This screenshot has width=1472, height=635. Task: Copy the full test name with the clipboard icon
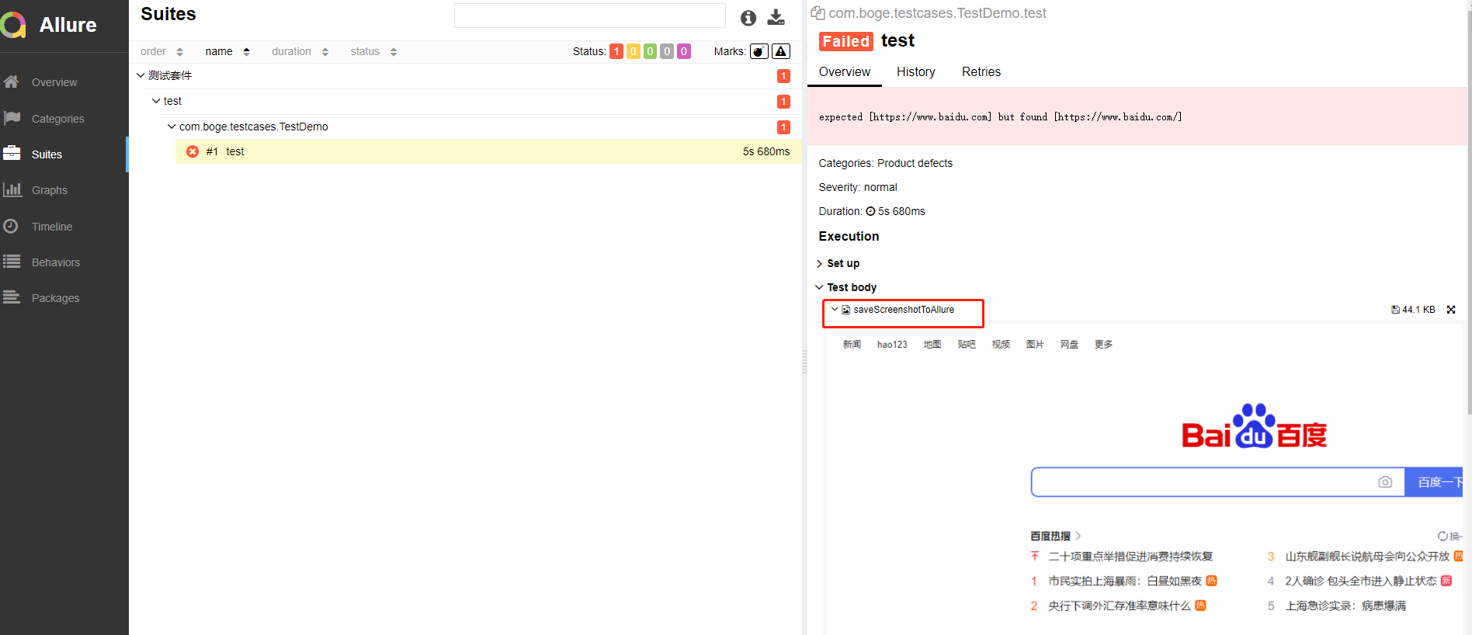tap(818, 12)
